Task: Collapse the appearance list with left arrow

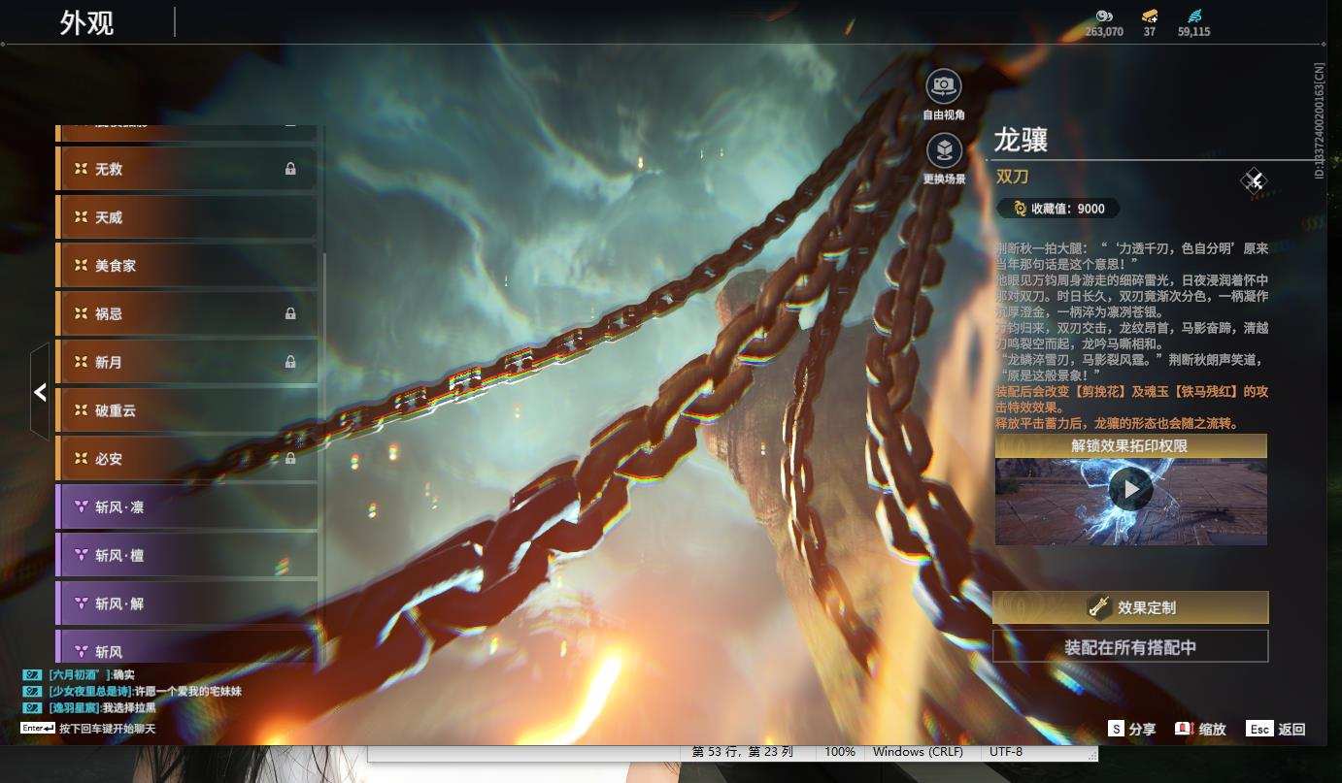Action: click(40, 392)
